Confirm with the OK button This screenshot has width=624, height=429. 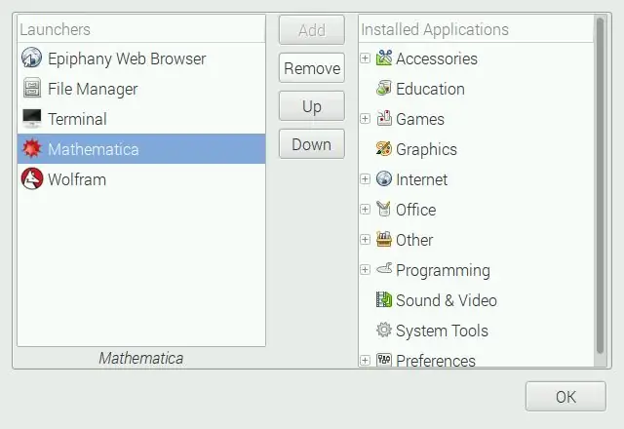click(565, 397)
